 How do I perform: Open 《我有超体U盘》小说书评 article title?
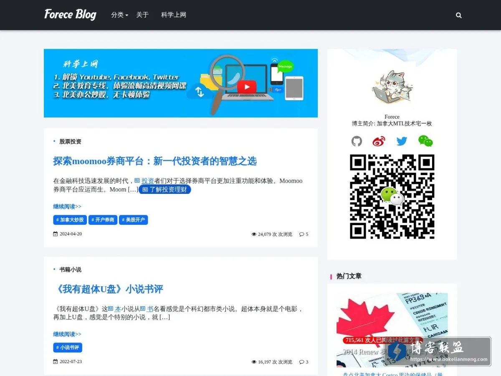coord(109,289)
